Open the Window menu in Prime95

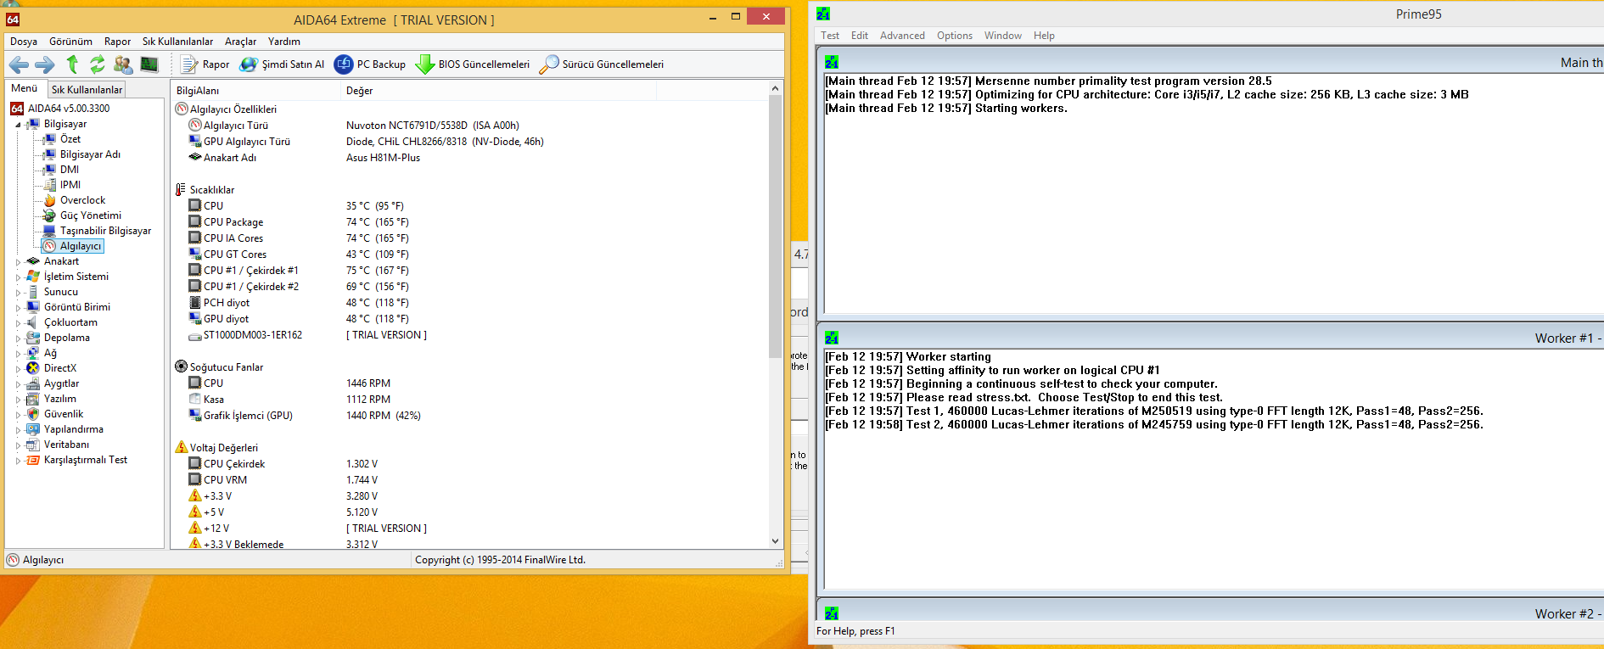pyautogui.click(x=1003, y=36)
